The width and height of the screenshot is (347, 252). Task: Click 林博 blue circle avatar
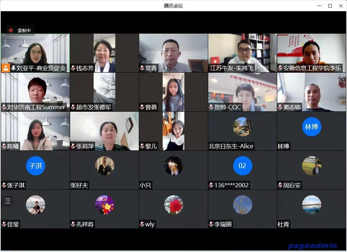312,127
